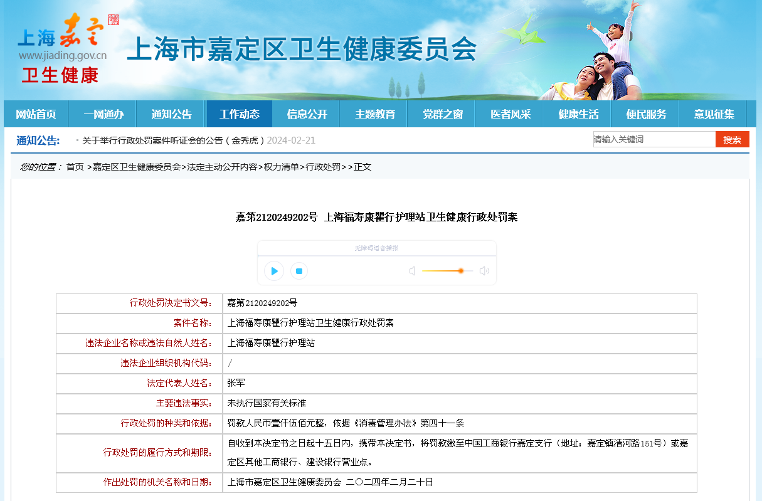Go to 行政处罚 in the breadcrumb
This screenshot has height=501, width=762.
pyautogui.click(x=323, y=167)
